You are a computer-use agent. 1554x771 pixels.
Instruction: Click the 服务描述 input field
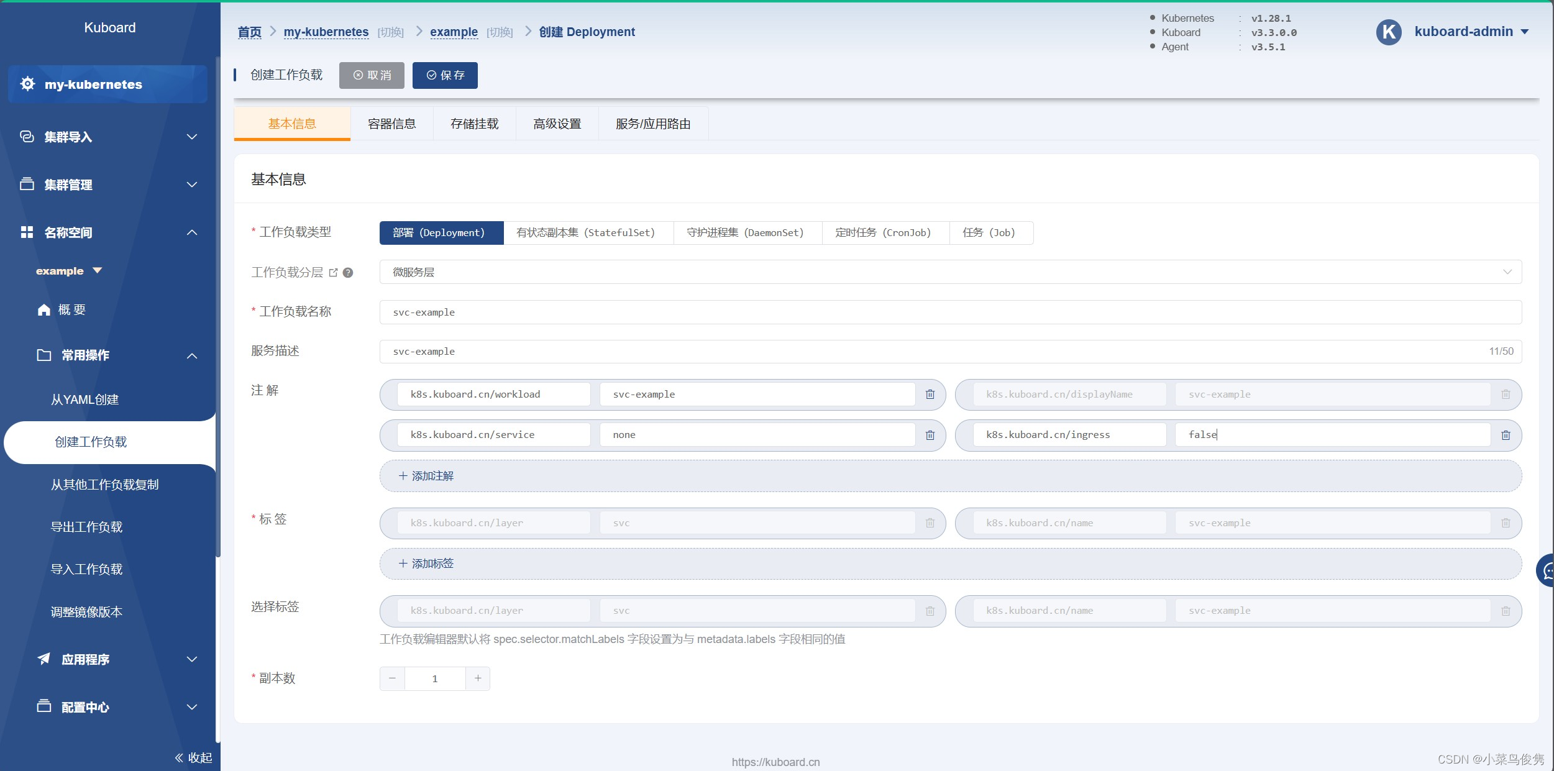tap(951, 352)
